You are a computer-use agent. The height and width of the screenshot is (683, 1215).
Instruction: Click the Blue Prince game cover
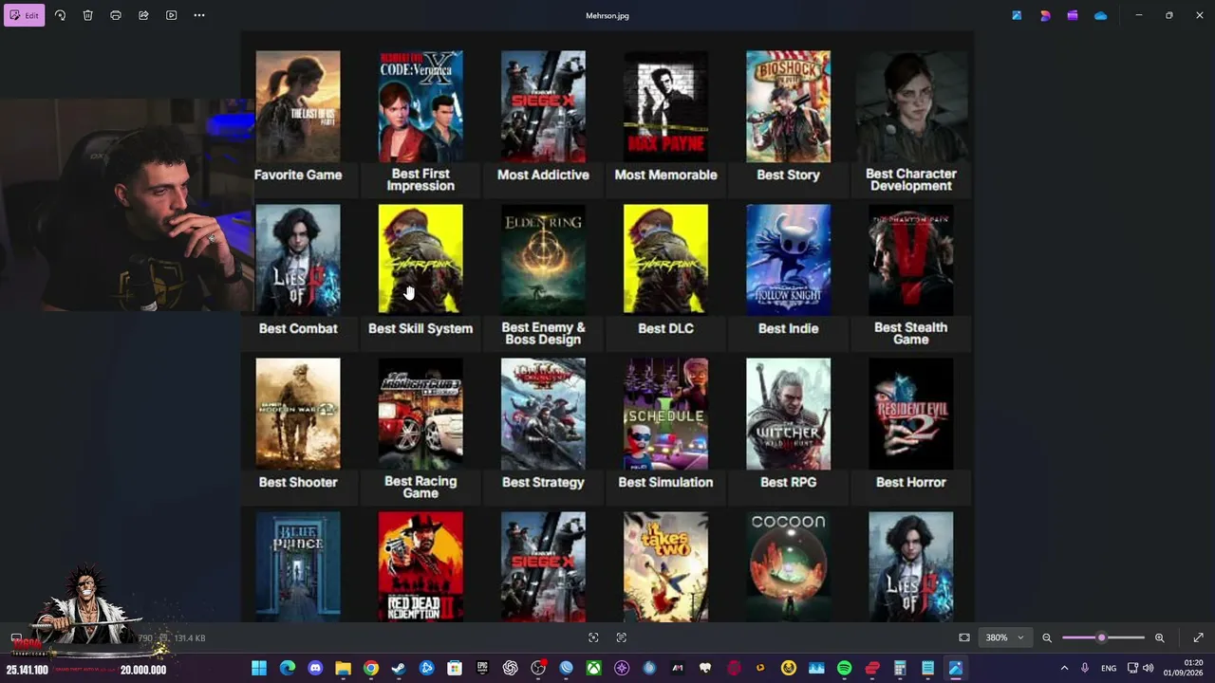298,566
